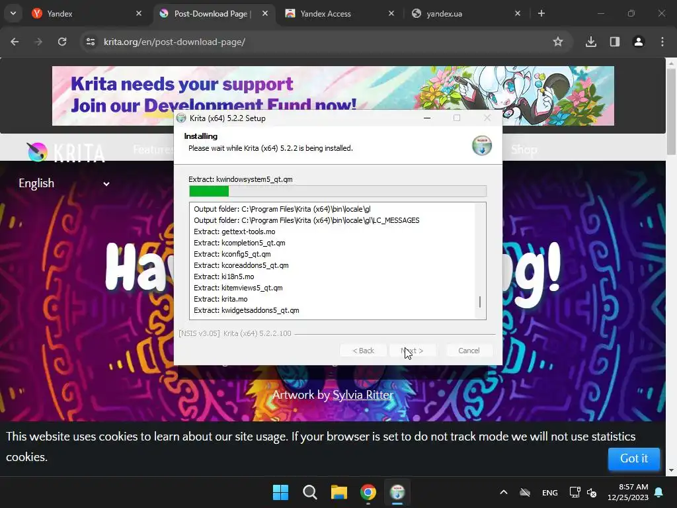Select log line 'Extract: ki18n5.mo'
The width and height of the screenshot is (677, 508).
click(223, 276)
